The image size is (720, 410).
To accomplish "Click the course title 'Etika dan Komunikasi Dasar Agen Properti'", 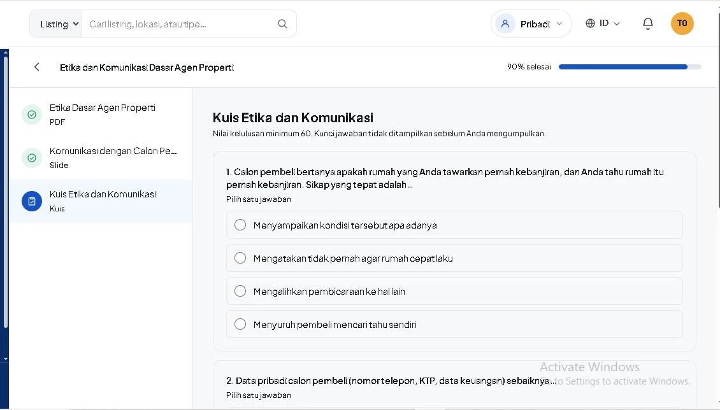I will click(x=147, y=67).
